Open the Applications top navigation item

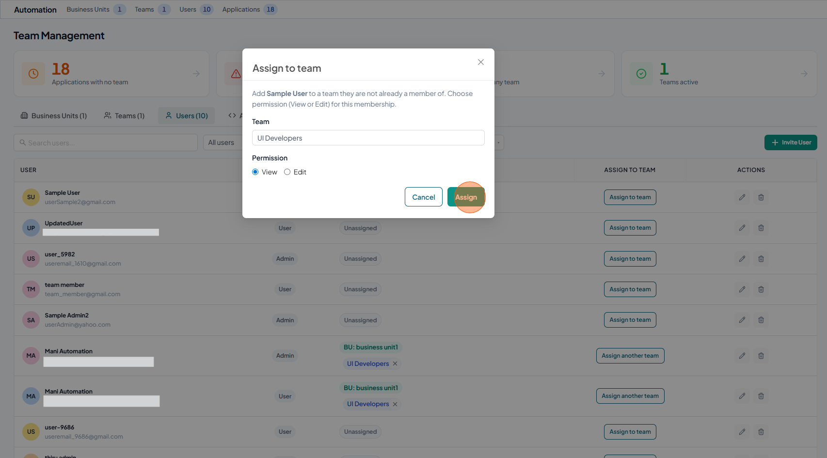click(249, 9)
